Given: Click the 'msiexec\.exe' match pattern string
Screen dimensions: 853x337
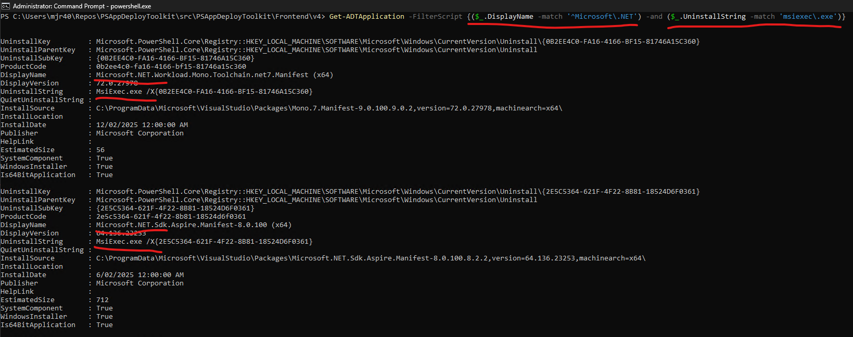Looking at the screenshot, I should point(808,17).
